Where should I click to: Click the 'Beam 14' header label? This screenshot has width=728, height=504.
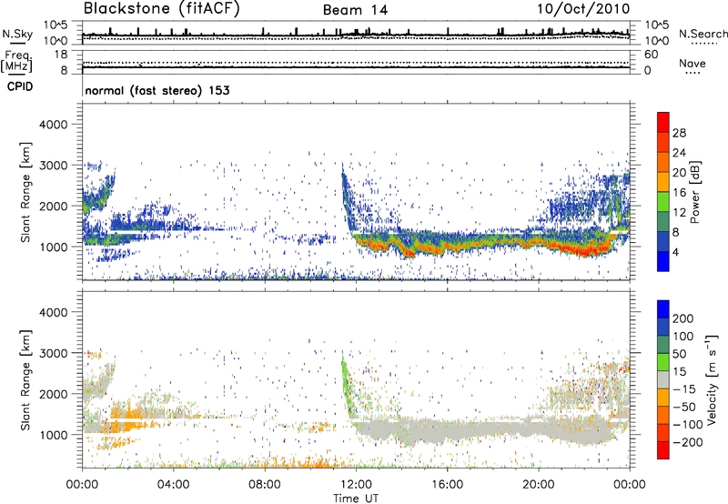coord(355,10)
